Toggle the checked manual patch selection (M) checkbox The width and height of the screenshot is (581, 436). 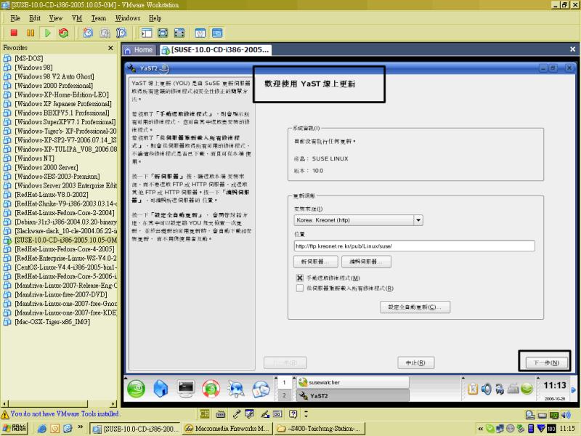pos(300,278)
